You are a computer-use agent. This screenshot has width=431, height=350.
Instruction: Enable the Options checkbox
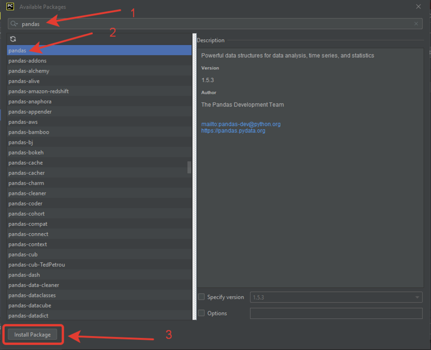pos(202,313)
